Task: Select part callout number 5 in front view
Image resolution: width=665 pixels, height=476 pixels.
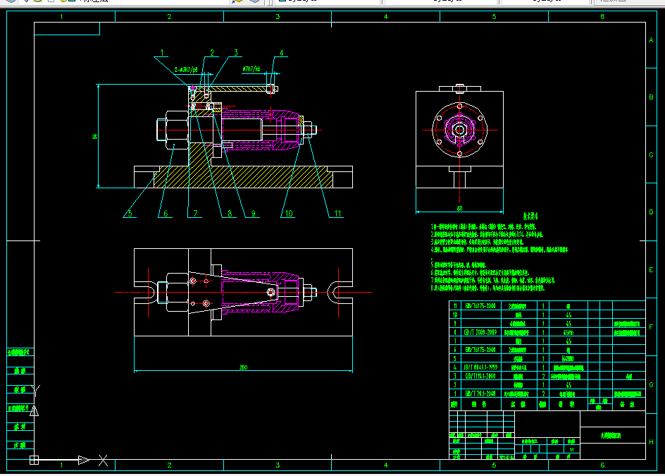Action: (x=130, y=214)
